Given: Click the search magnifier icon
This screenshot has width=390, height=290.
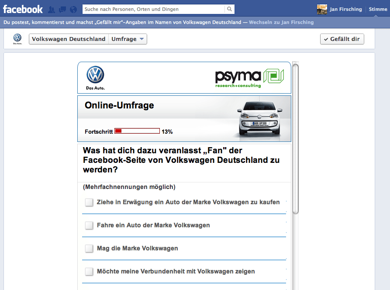Looking at the screenshot, I should [x=229, y=9].
